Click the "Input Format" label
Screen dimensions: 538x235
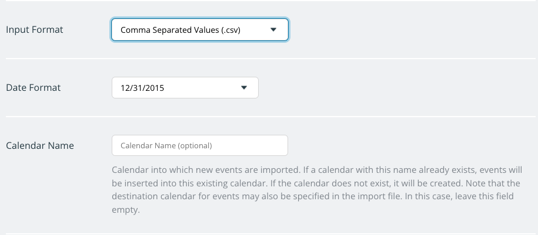35,29
